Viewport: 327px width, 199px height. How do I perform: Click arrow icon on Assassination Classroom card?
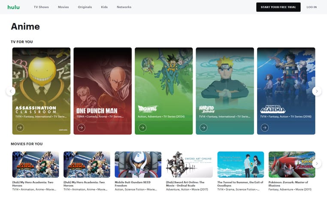coord(20,127)
